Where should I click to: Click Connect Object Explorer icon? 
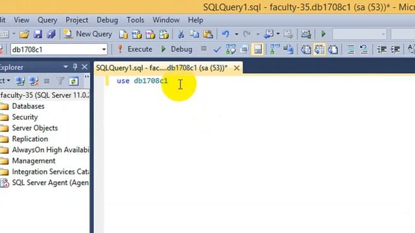coord(20,81)
